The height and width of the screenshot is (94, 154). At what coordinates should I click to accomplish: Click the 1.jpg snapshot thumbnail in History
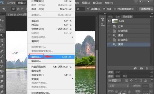point(115,21)
